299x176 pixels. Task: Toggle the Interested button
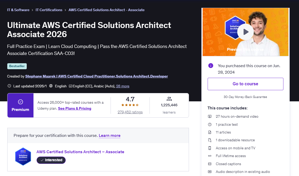point(51,160)
